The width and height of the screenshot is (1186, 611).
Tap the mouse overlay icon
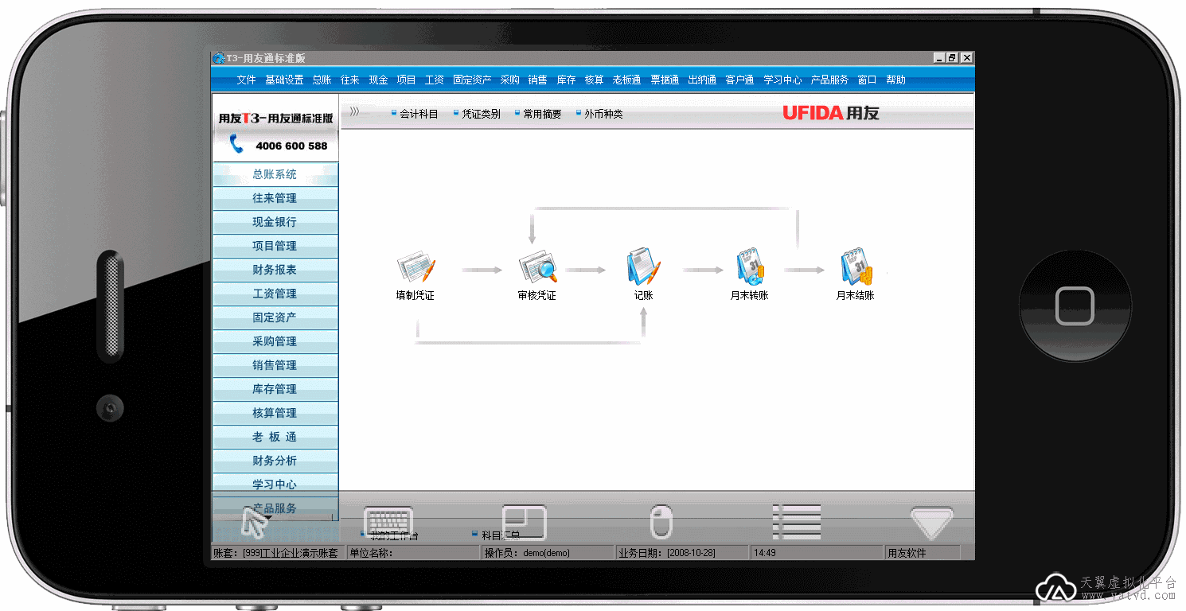point(661,523)
